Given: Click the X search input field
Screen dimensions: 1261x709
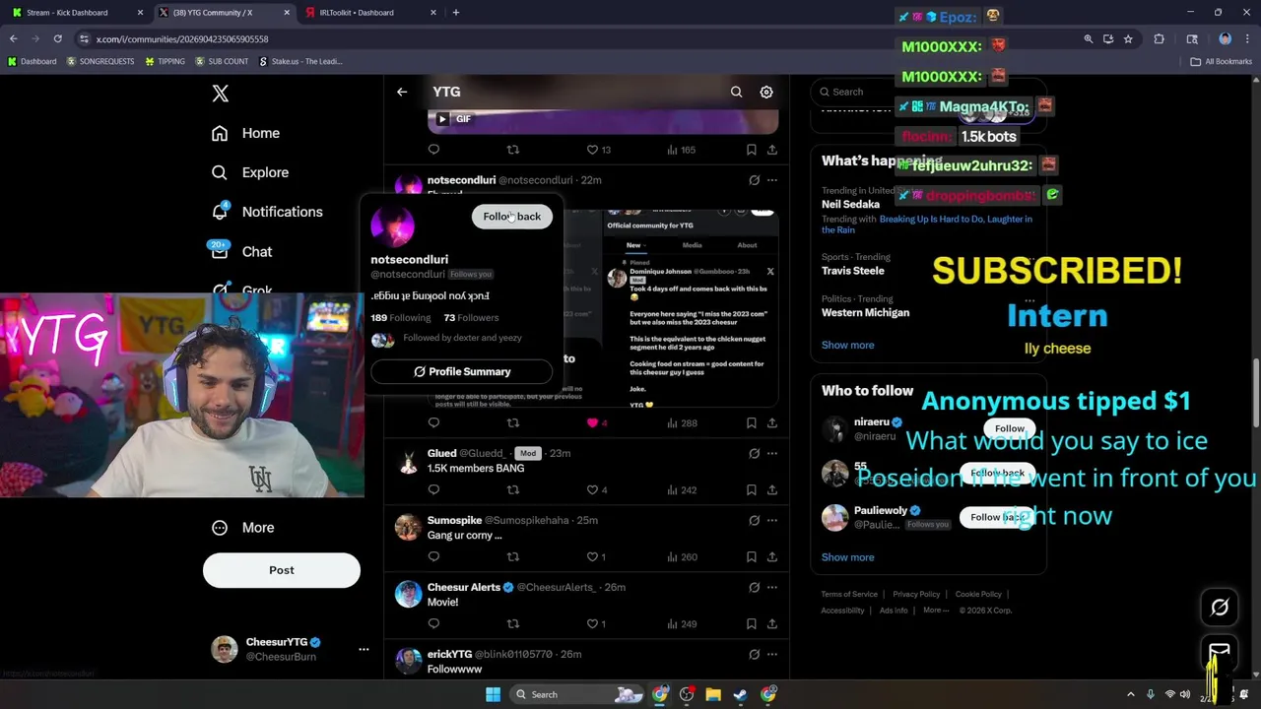Looking at the screenshot, I should (928, 92).
